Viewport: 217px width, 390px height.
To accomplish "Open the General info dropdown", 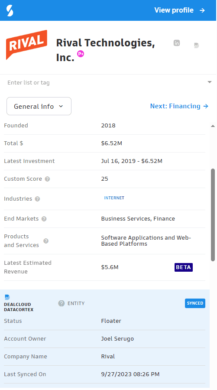I will pos(39,106).
